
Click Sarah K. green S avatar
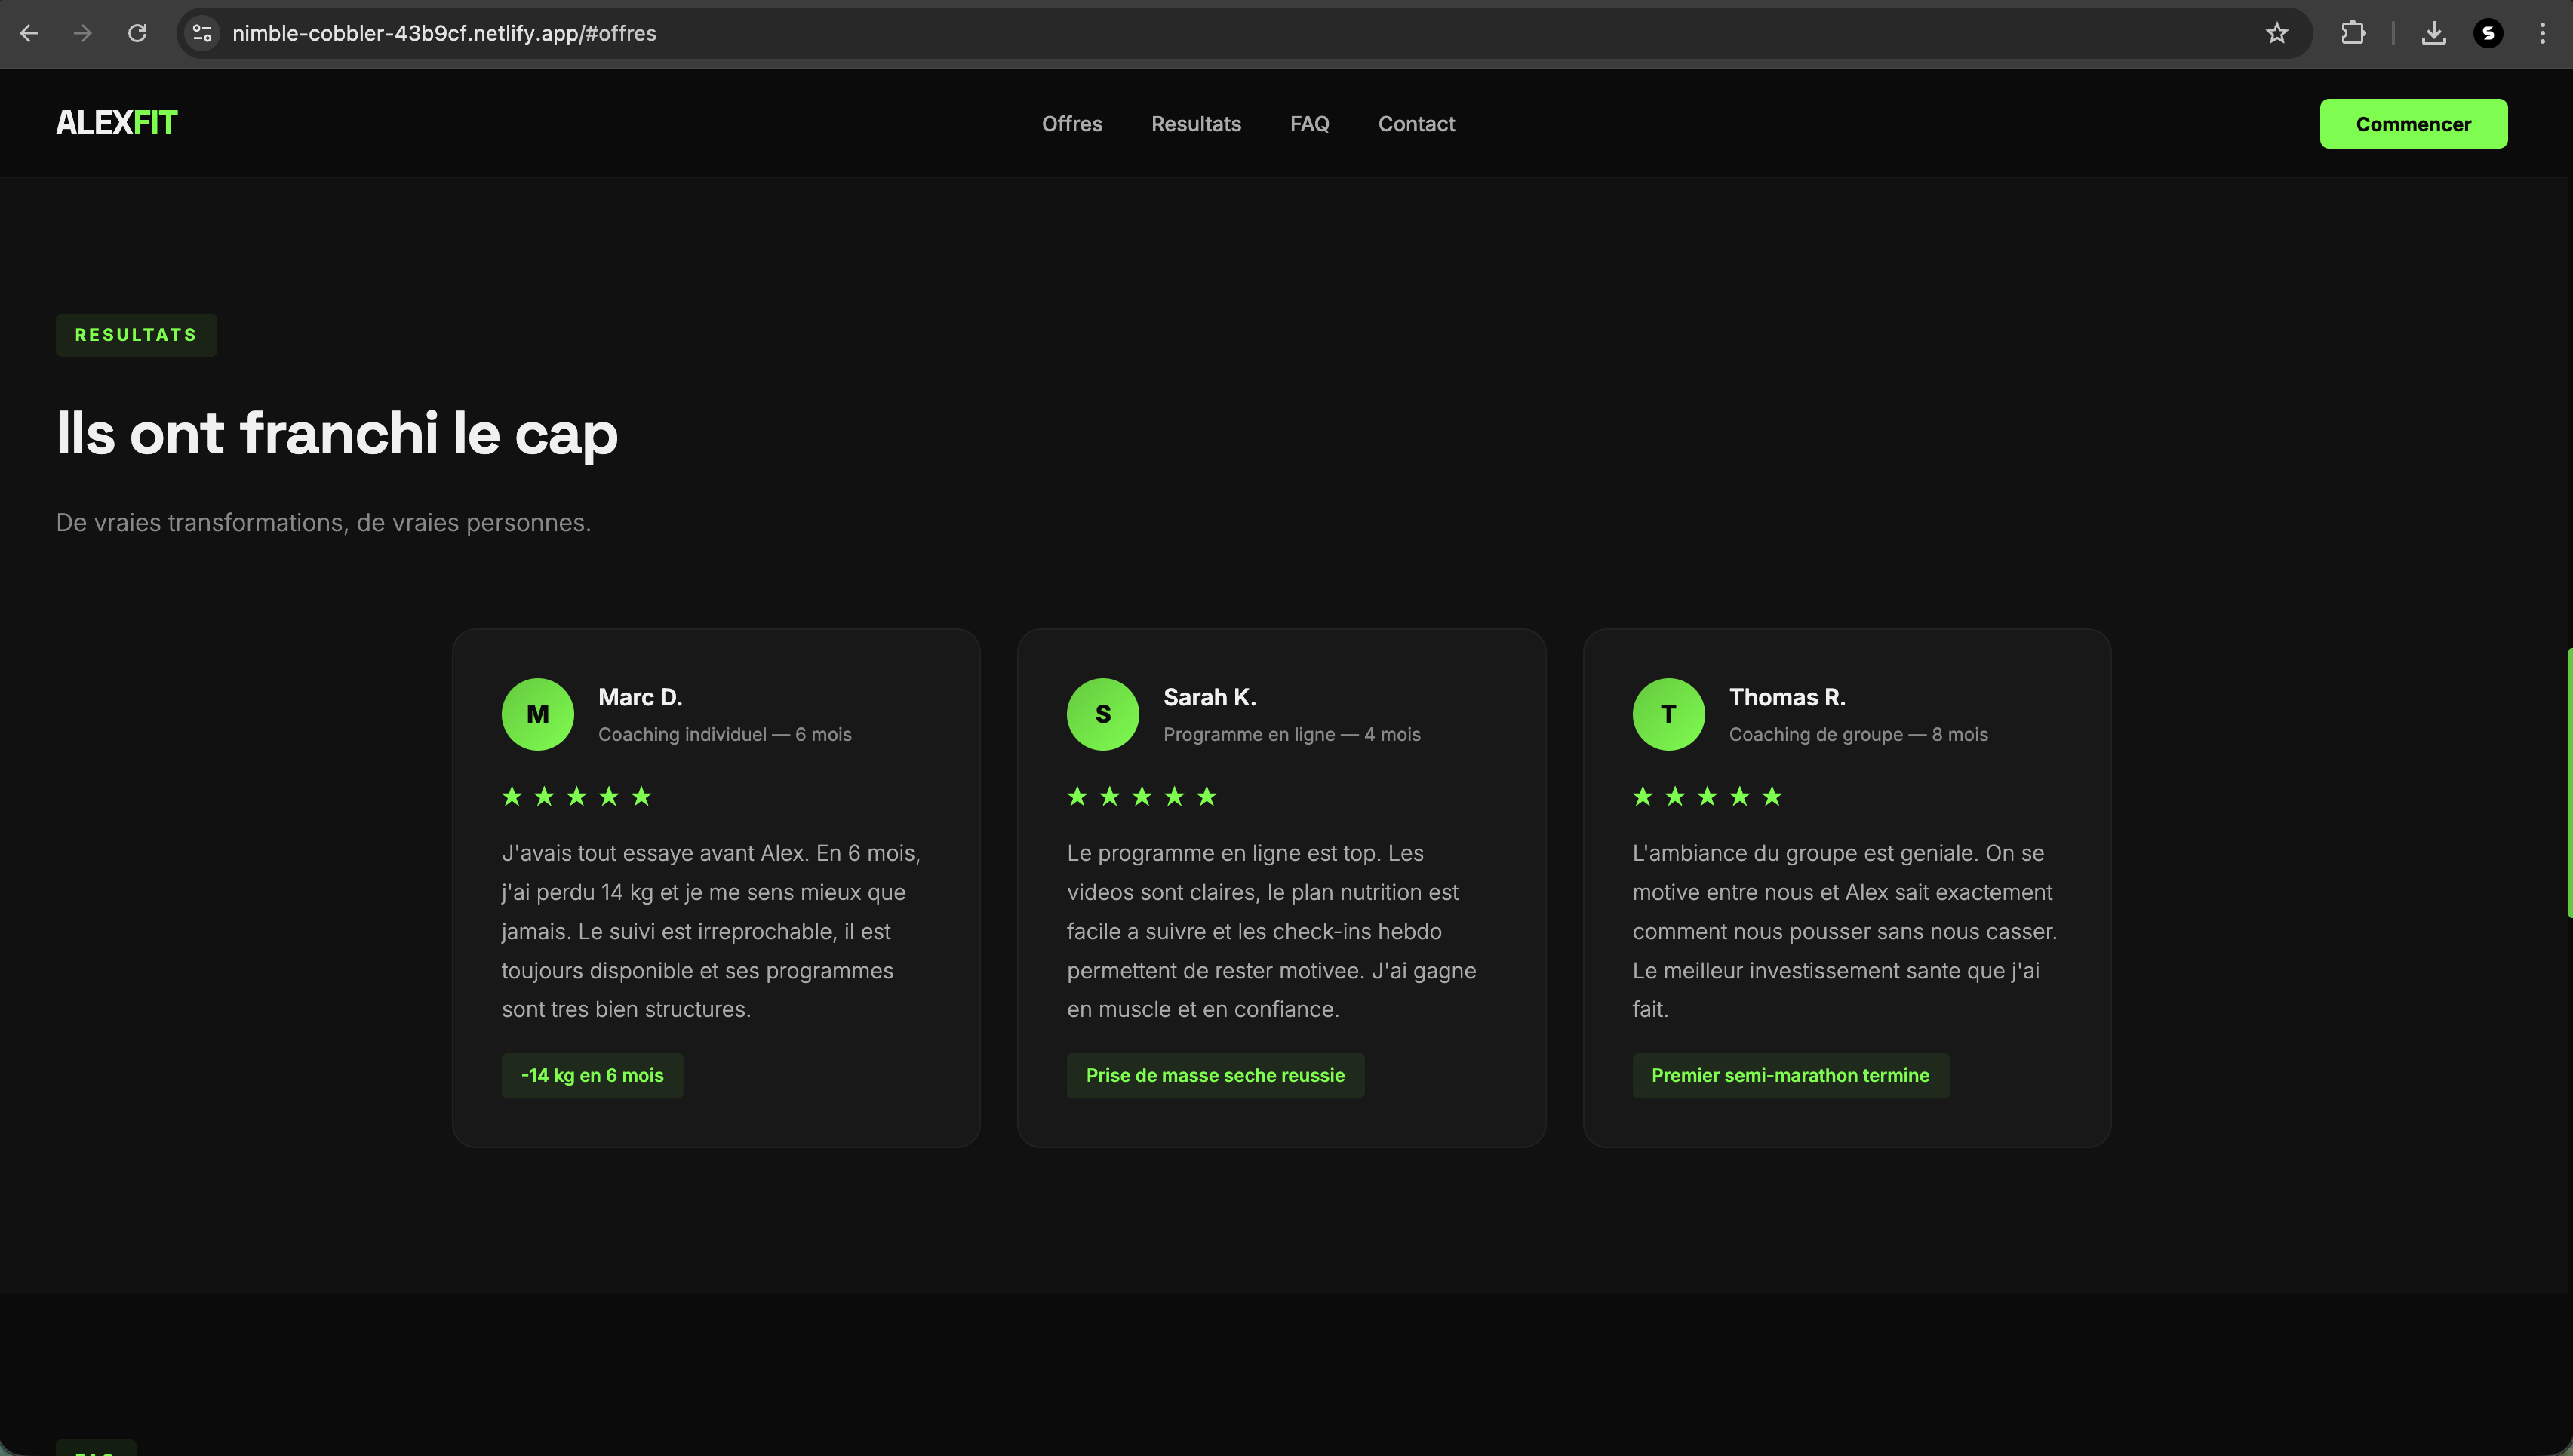point(1102,714)
